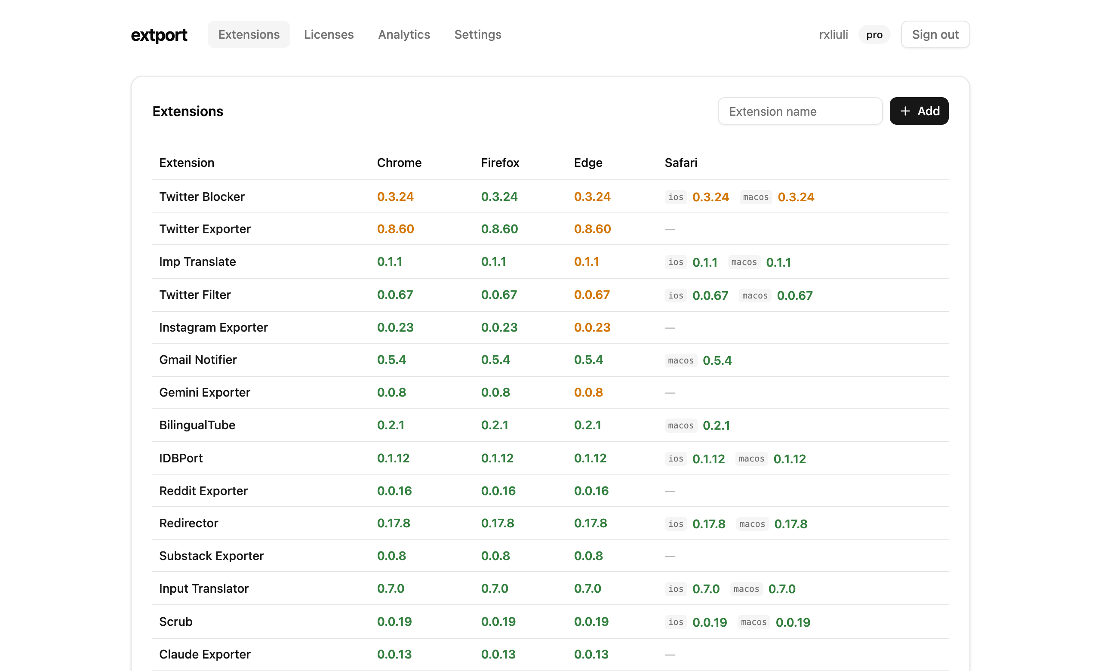The width and height of the screenshot is (1101, 671).
Task: Click Substack Exporter Chrome version 0.0.8
Action: (391, 555)
